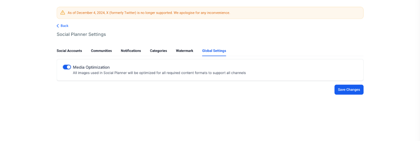Click the "We apologise for any inconvenience" text
The width and height of the screenshot is (420, 141).
point(201,13)
